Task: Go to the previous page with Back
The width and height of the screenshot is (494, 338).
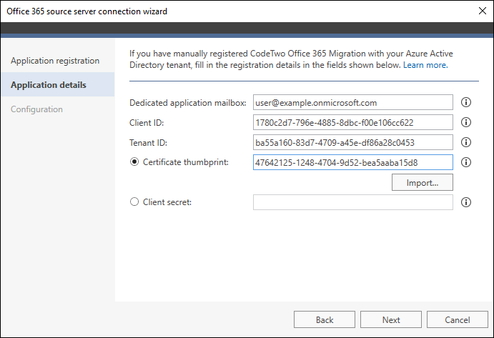Action: pyautogui.click(x=325, y=319)
